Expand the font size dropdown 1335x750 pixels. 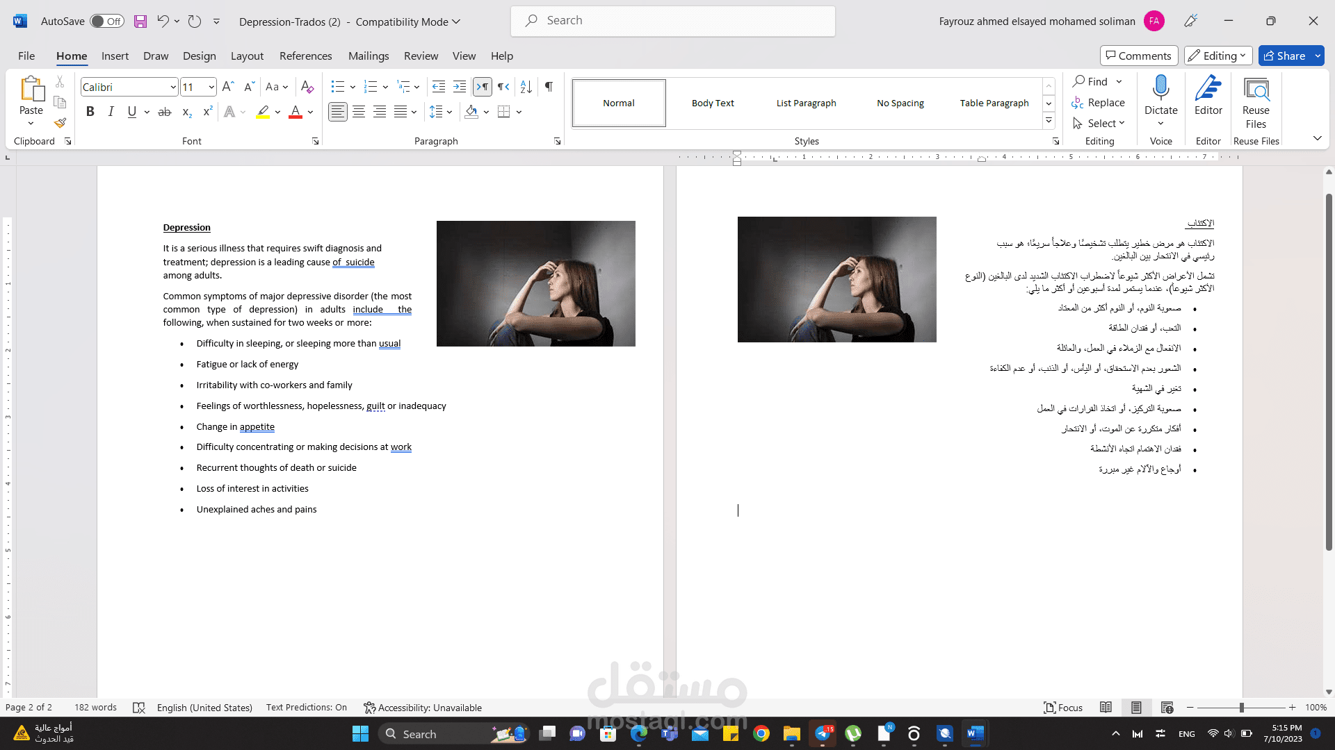coord(211,87)
